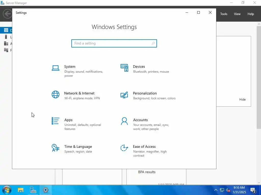Click "Speech, region, date" description
Screen dimensions: 261x195
[x=78, y=152]
